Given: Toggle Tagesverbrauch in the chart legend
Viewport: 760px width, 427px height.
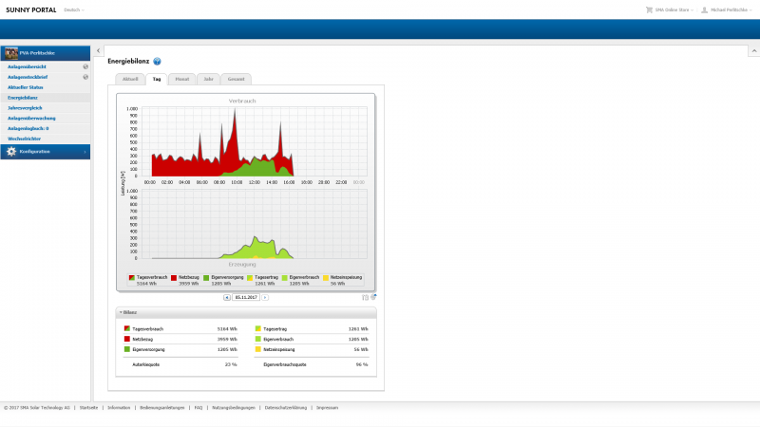Looking at the screenshot, I should (x=148, y=280).
